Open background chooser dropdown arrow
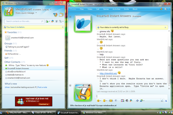 pyautogui.click(x=144, y=101)
